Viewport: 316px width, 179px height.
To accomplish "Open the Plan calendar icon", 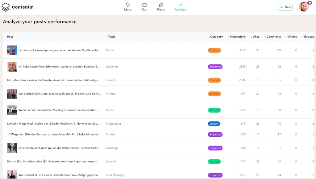I will (144, 5).
